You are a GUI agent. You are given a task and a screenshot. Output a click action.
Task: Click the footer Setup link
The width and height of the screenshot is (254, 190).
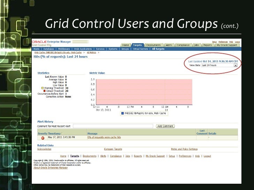[172, 156]
